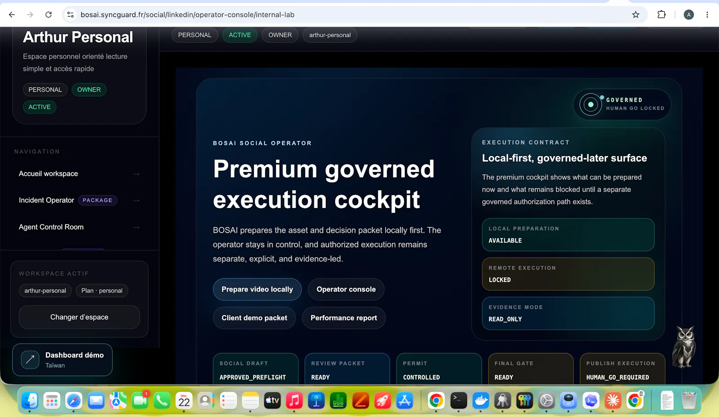
Task: Click Publish Execution HUMAN_GO_REQUIRED card
Action: point(622,369)
